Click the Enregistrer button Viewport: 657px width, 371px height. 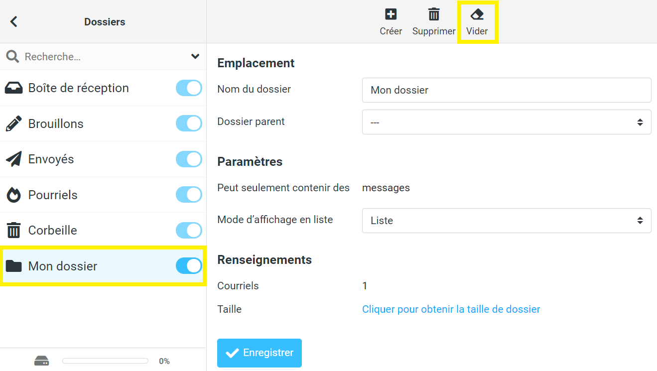[260, 353]
